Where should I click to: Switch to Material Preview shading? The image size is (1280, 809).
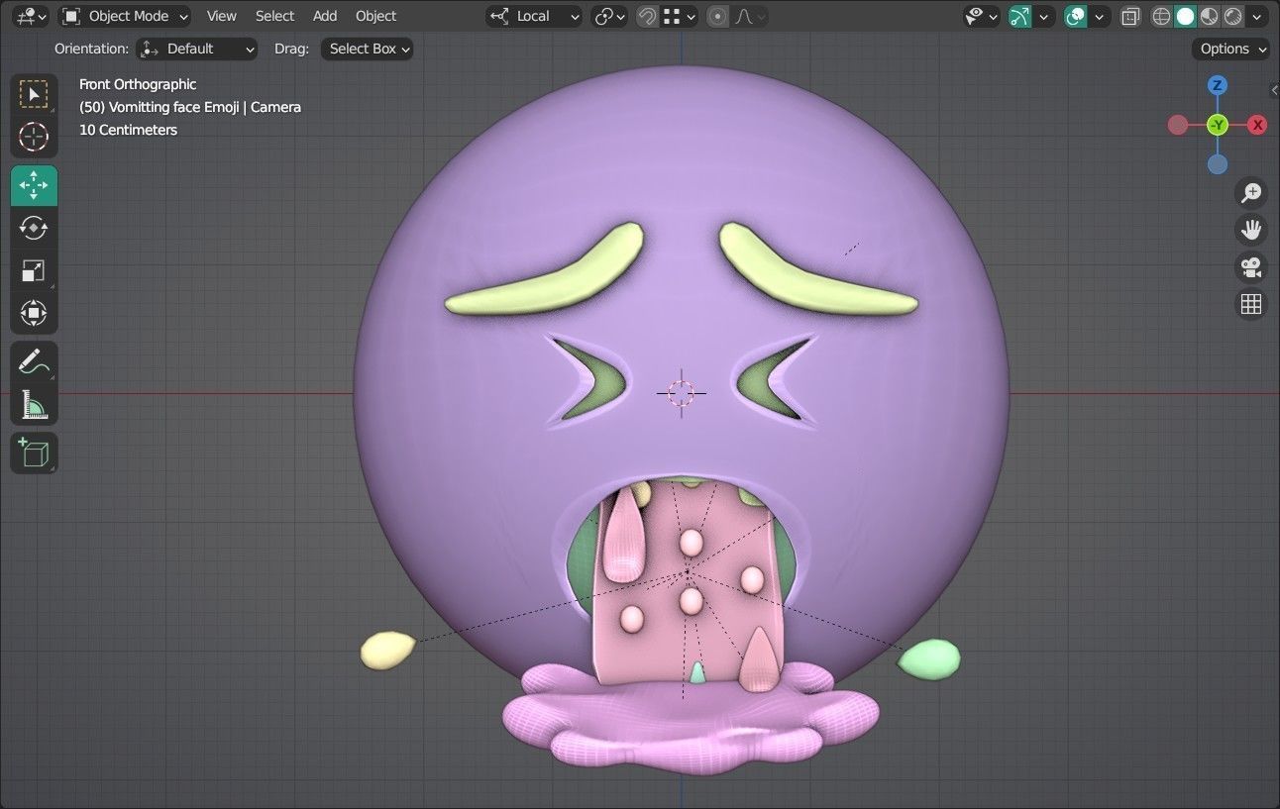[1209, 16]
